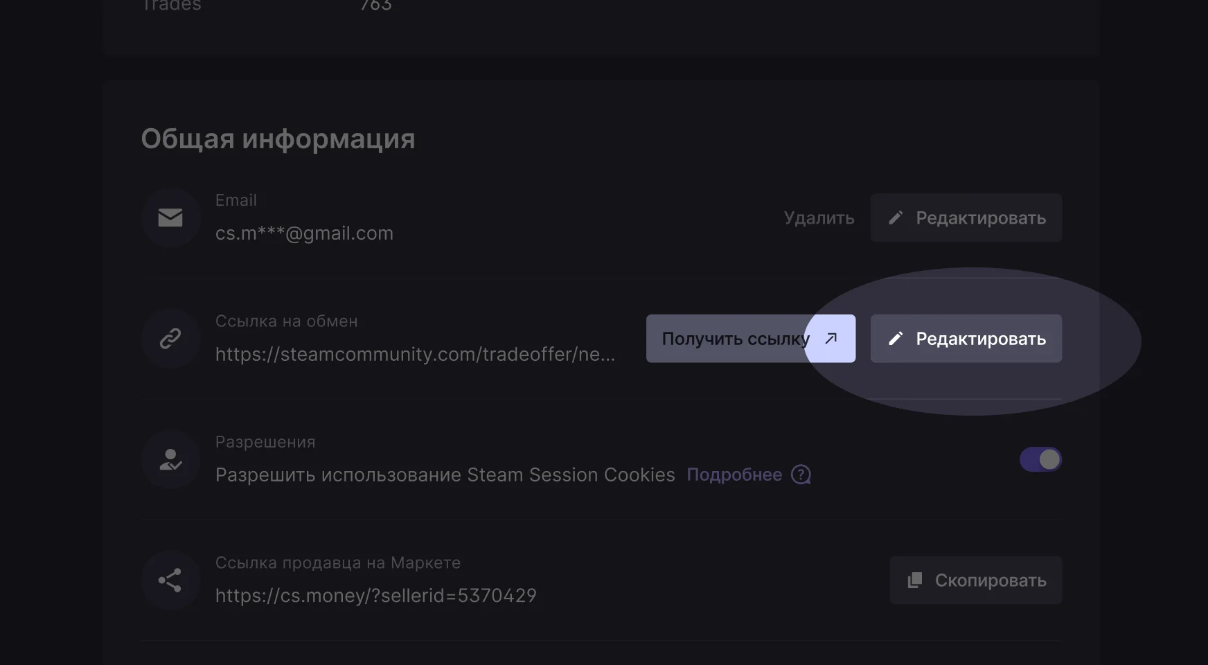Click the user permissions icon

(x=170, y=459)
